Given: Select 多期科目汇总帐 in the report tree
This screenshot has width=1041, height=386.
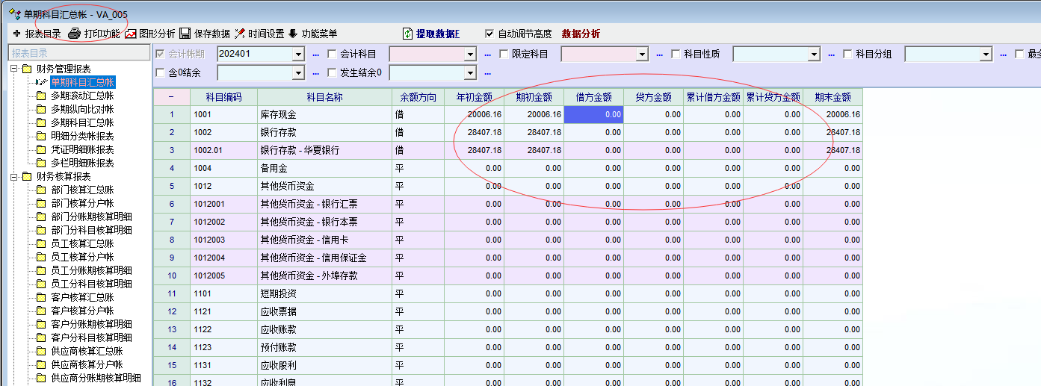Looking at the screenshot, I should pyautogui.click(x=82, y=122).
